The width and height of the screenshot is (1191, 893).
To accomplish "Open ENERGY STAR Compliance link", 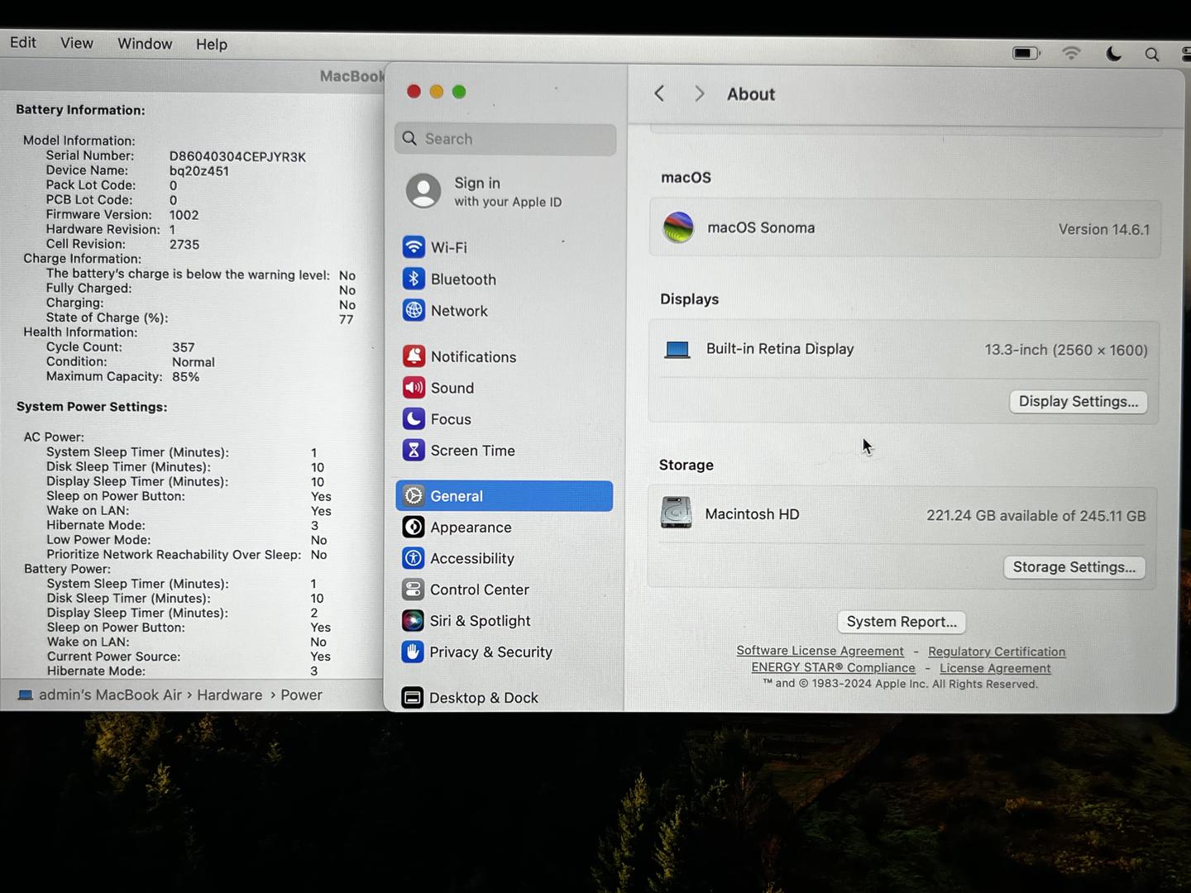I will coord(834,667).
